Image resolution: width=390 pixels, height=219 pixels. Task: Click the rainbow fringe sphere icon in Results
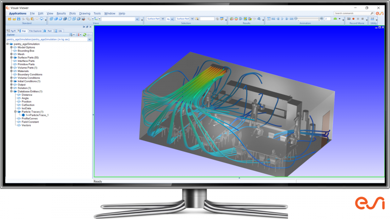236,19
